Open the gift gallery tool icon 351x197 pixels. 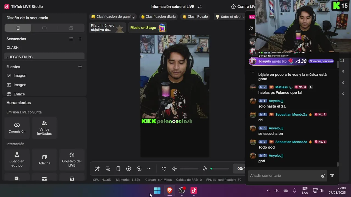click(x=72, y=178)
